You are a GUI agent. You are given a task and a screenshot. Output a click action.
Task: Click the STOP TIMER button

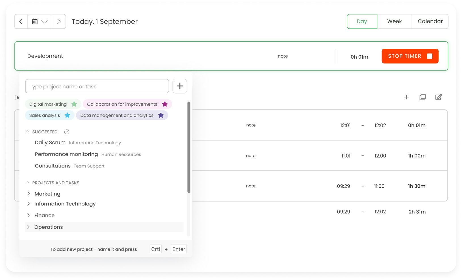coord(410,56)
